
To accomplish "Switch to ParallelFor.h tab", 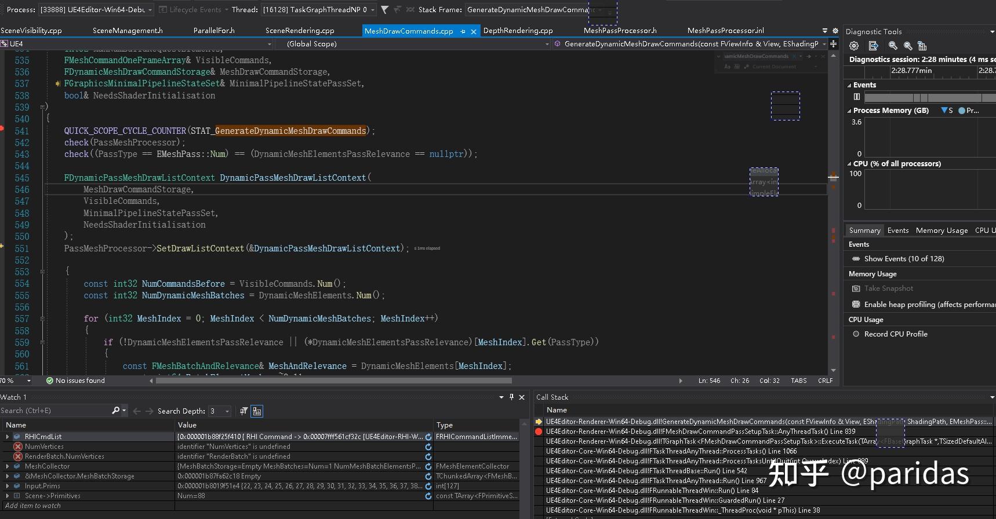I will coord(214,31).
